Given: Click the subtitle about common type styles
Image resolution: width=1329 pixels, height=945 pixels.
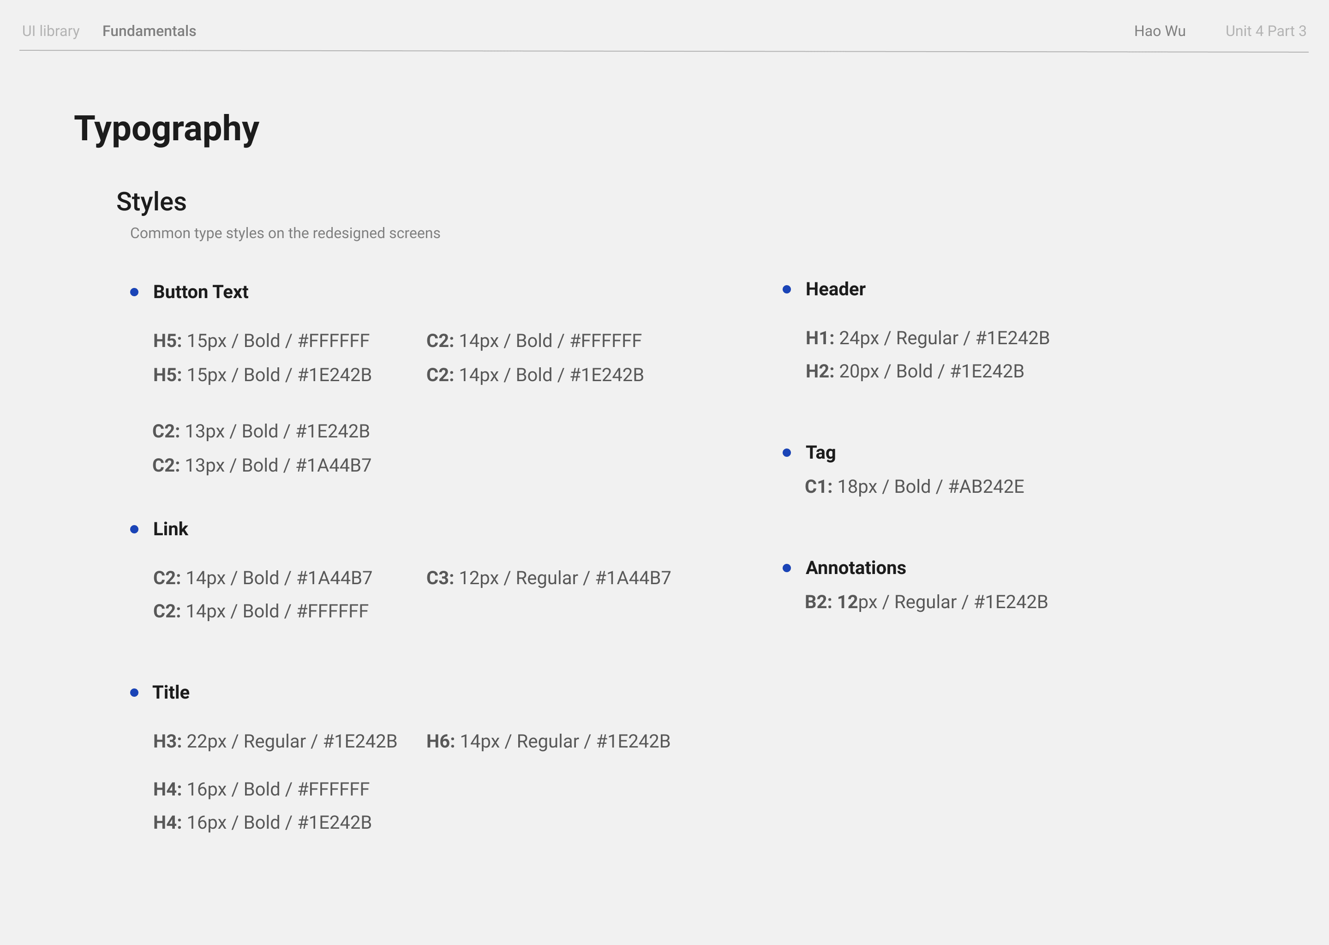Looking at the screenshot, I should (285, 233).
